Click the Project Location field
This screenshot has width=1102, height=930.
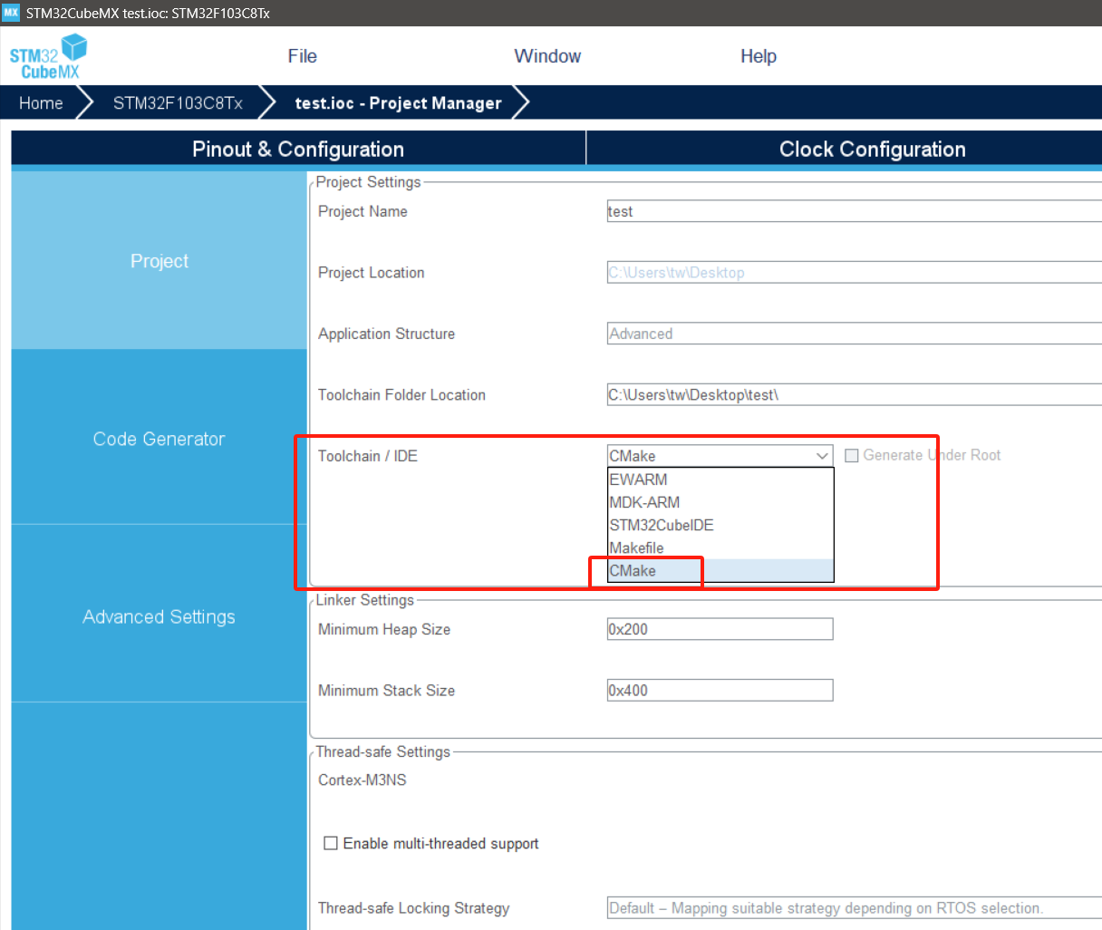[x=855, y=273]
